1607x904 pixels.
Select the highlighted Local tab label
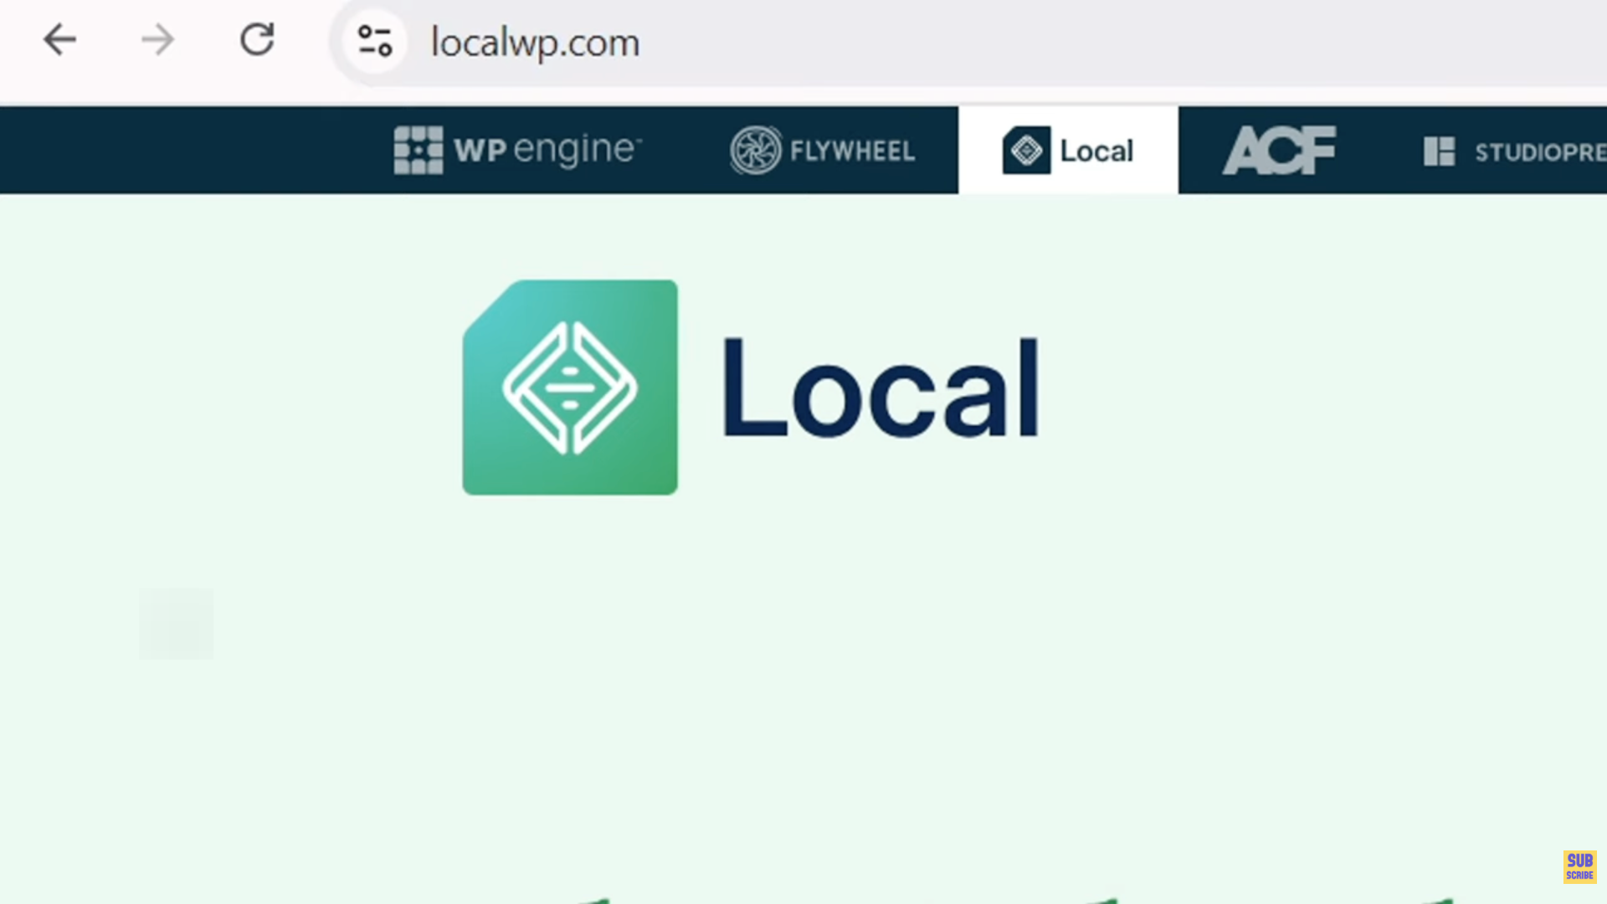click(1096, 152)
